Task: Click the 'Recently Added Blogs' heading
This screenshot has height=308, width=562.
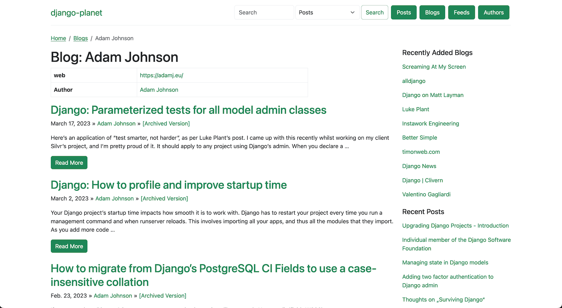Action: point(437,53)
